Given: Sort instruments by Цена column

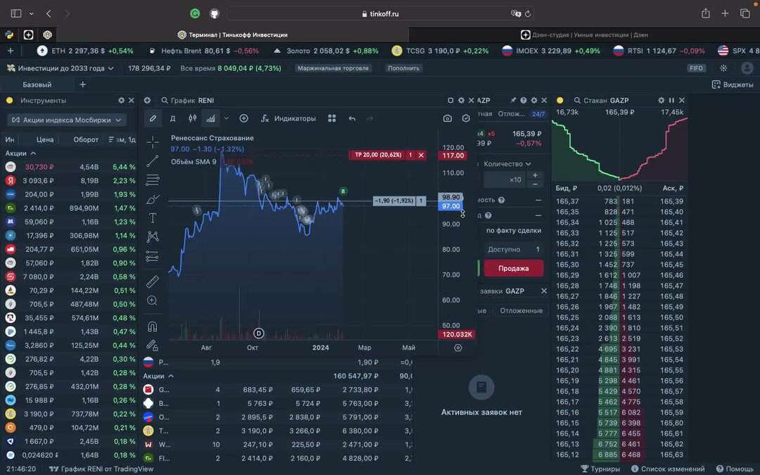Looking at the screenshot, I should (x=44, y=139).
